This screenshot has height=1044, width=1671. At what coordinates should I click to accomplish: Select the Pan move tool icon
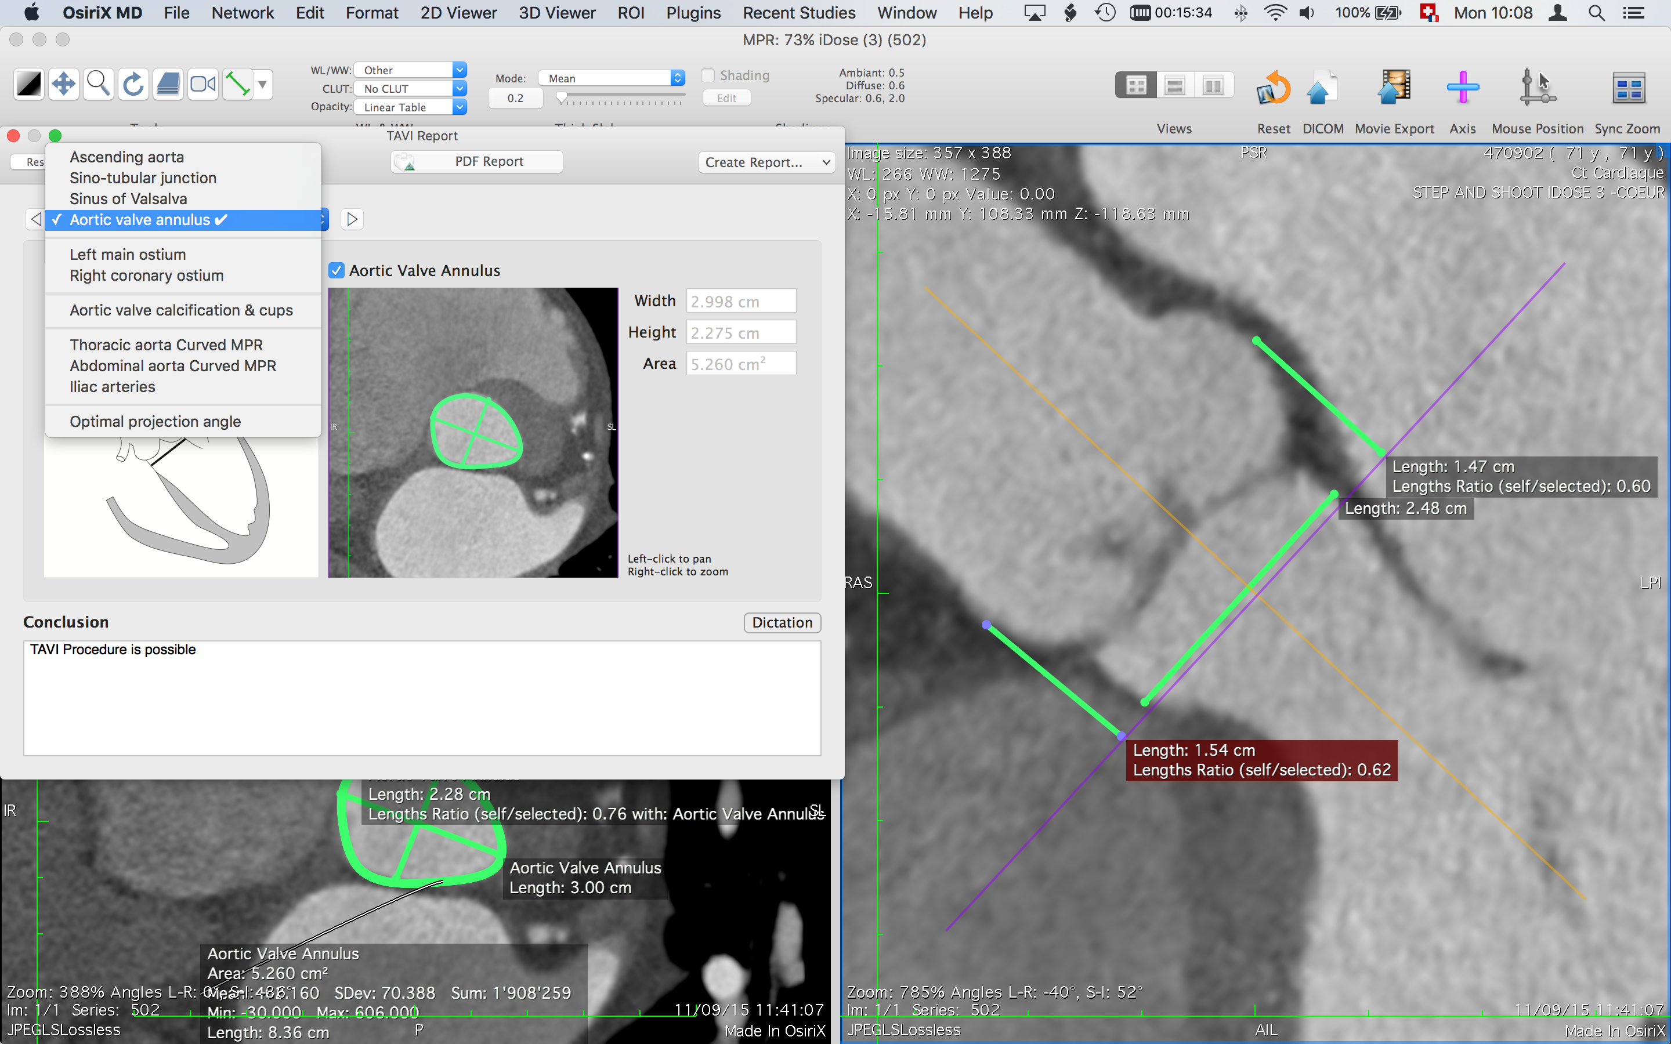pyautogui.click(x=63, y=84)
